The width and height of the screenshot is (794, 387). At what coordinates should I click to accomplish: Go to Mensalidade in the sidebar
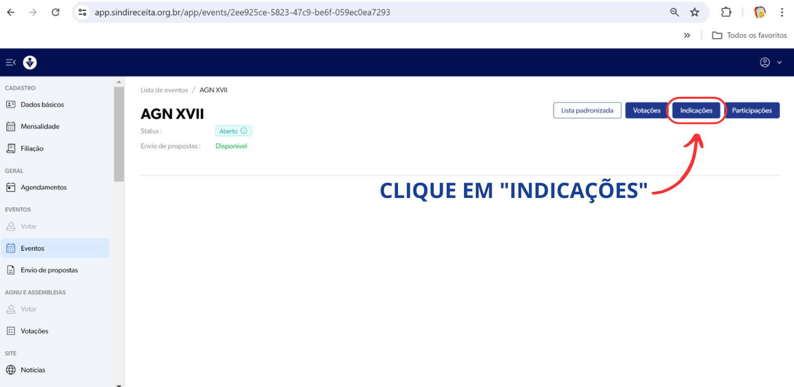tap(40, 127)
